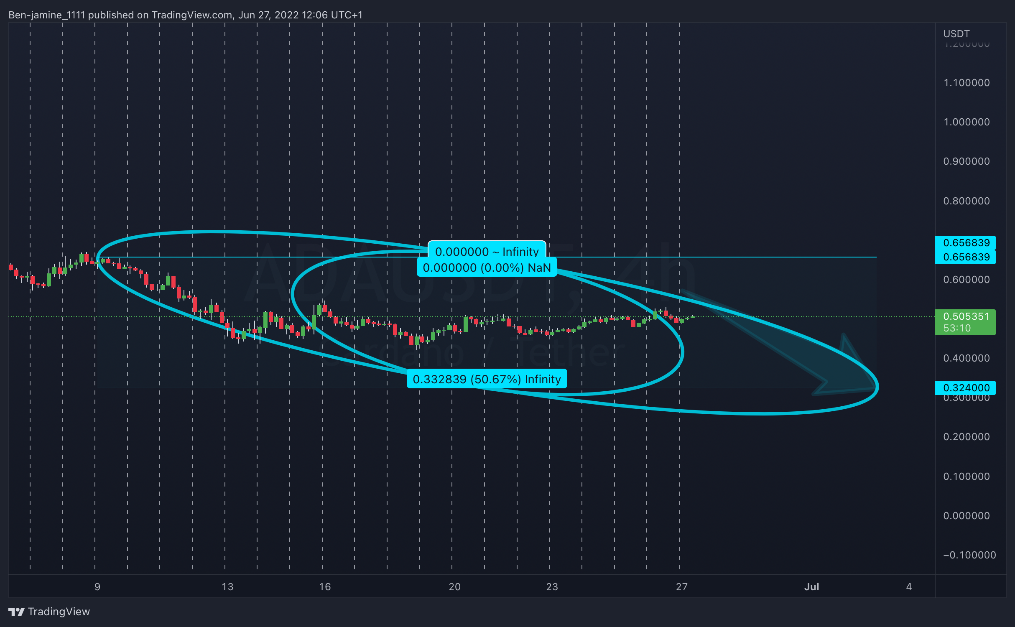Click the 0.600000 price axis value
The height and width of the screenshot is (627, 1015).
967,280
